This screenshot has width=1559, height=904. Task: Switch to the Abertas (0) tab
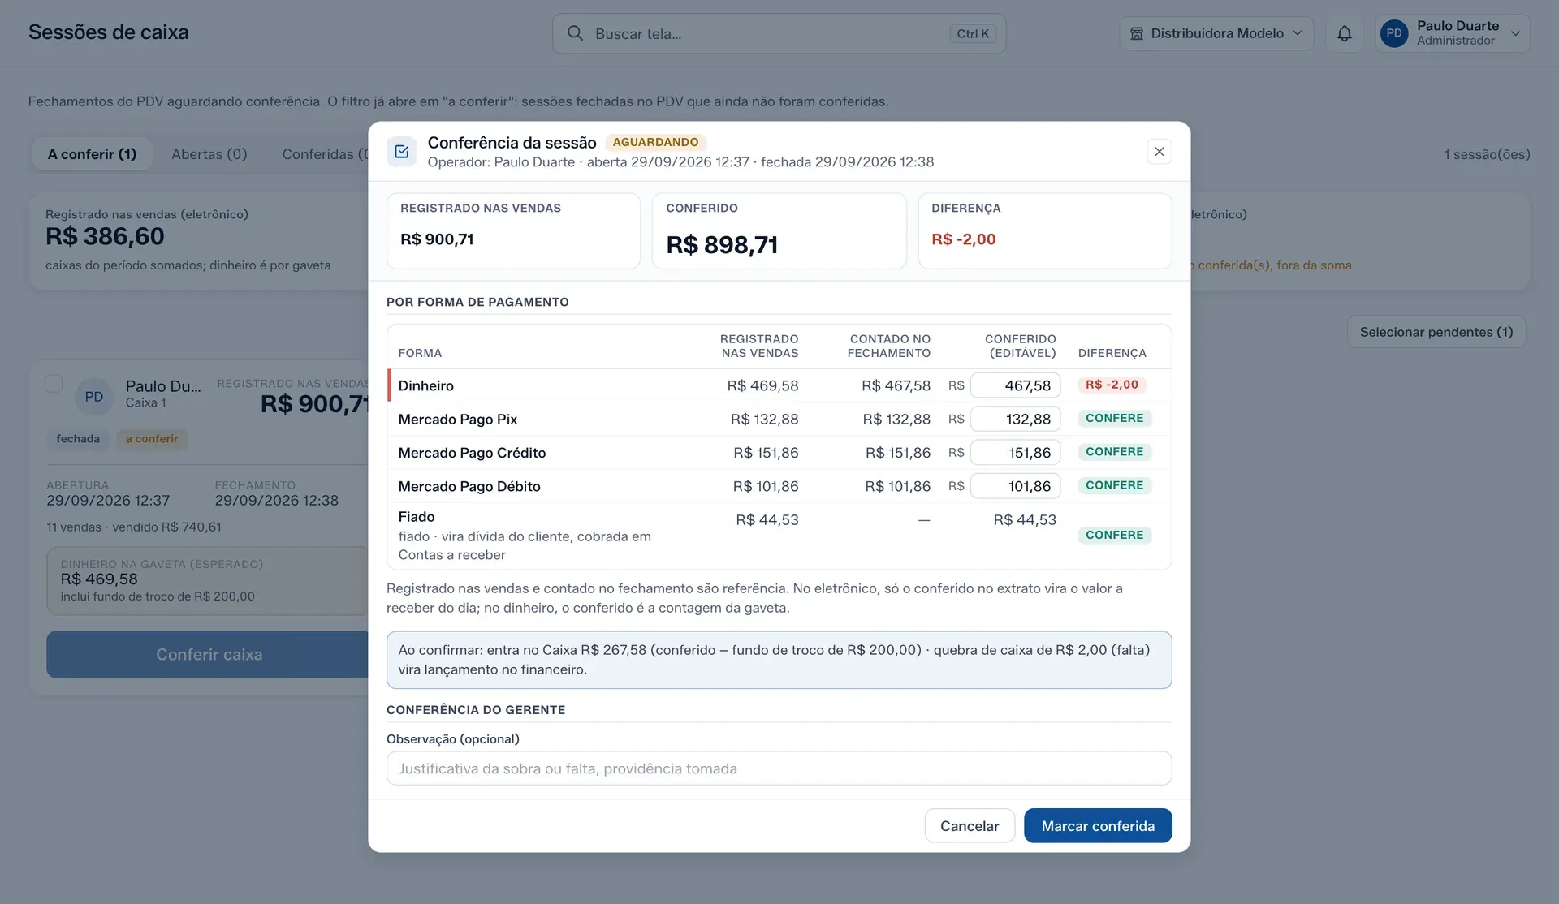pos(209,154)
